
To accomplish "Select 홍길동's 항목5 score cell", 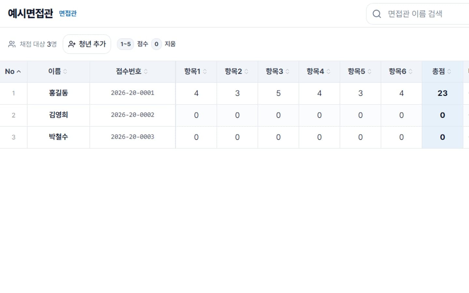I will click(361, 93).
